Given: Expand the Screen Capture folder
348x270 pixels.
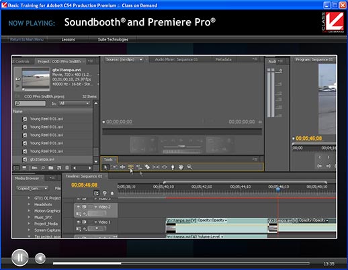Looking at the screenshot, I should (29, 230).
